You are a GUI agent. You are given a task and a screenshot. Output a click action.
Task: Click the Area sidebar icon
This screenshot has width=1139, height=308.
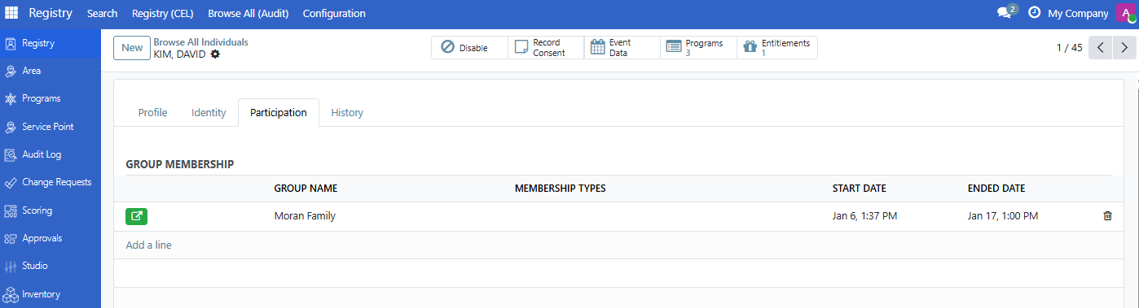pyautogui.click(x=11, y=71)
